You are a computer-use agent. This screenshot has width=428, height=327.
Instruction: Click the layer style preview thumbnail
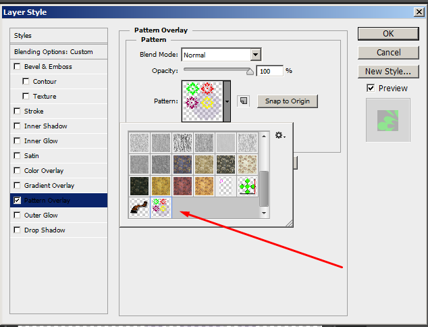tap(388, 120)
